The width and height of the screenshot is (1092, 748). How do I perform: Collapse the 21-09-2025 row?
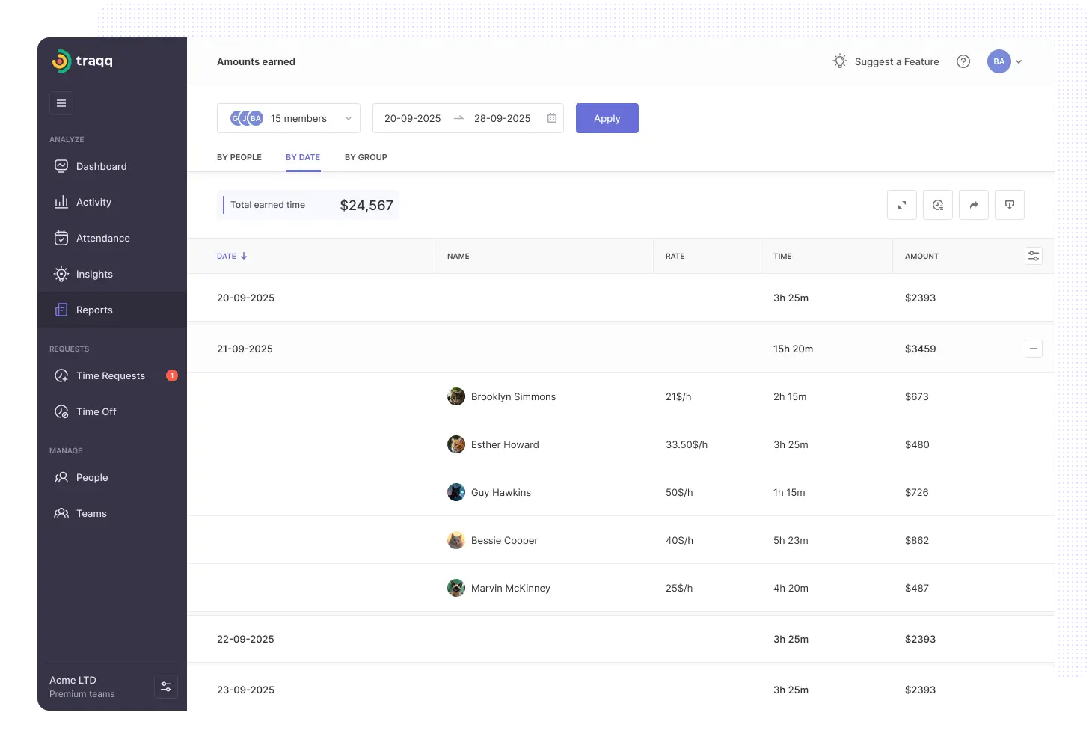coord(1033,349)
